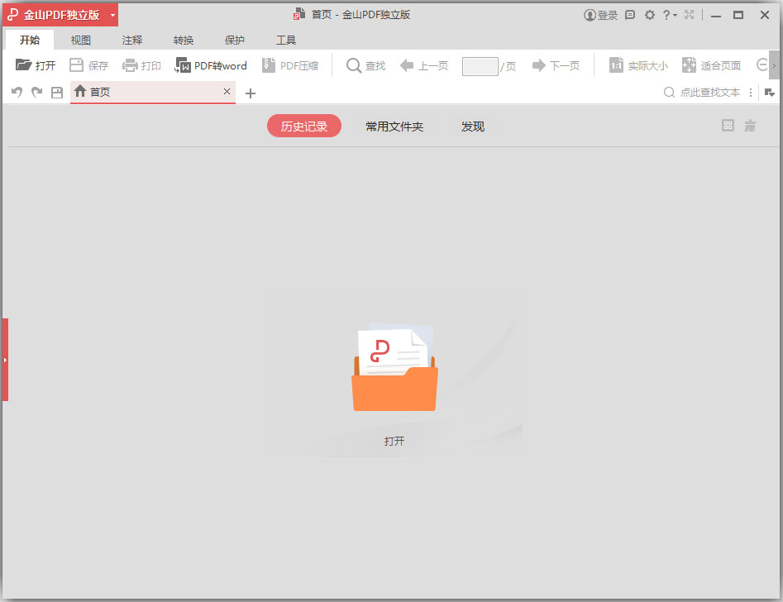The image size is (783, 602).
Task: Click the 保存 save icon in the toolbar
Action: click(76, 65)
